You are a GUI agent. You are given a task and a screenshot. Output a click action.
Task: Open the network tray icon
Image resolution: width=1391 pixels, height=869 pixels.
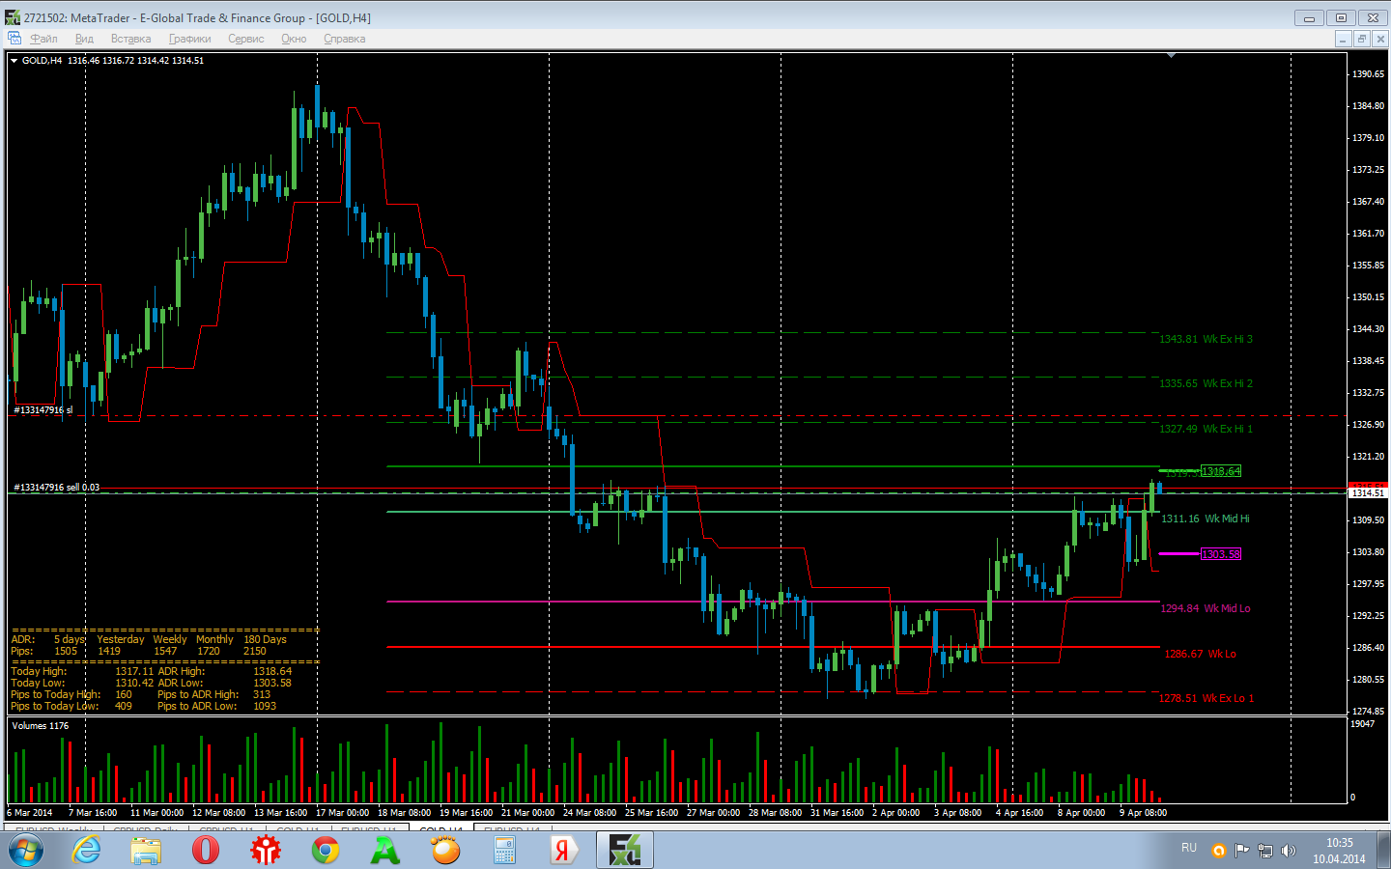(1265, 851)
